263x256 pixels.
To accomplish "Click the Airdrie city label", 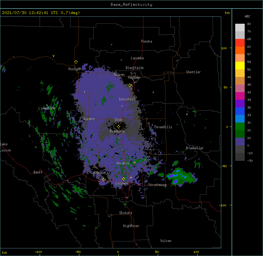I will (x=123, y=163).
